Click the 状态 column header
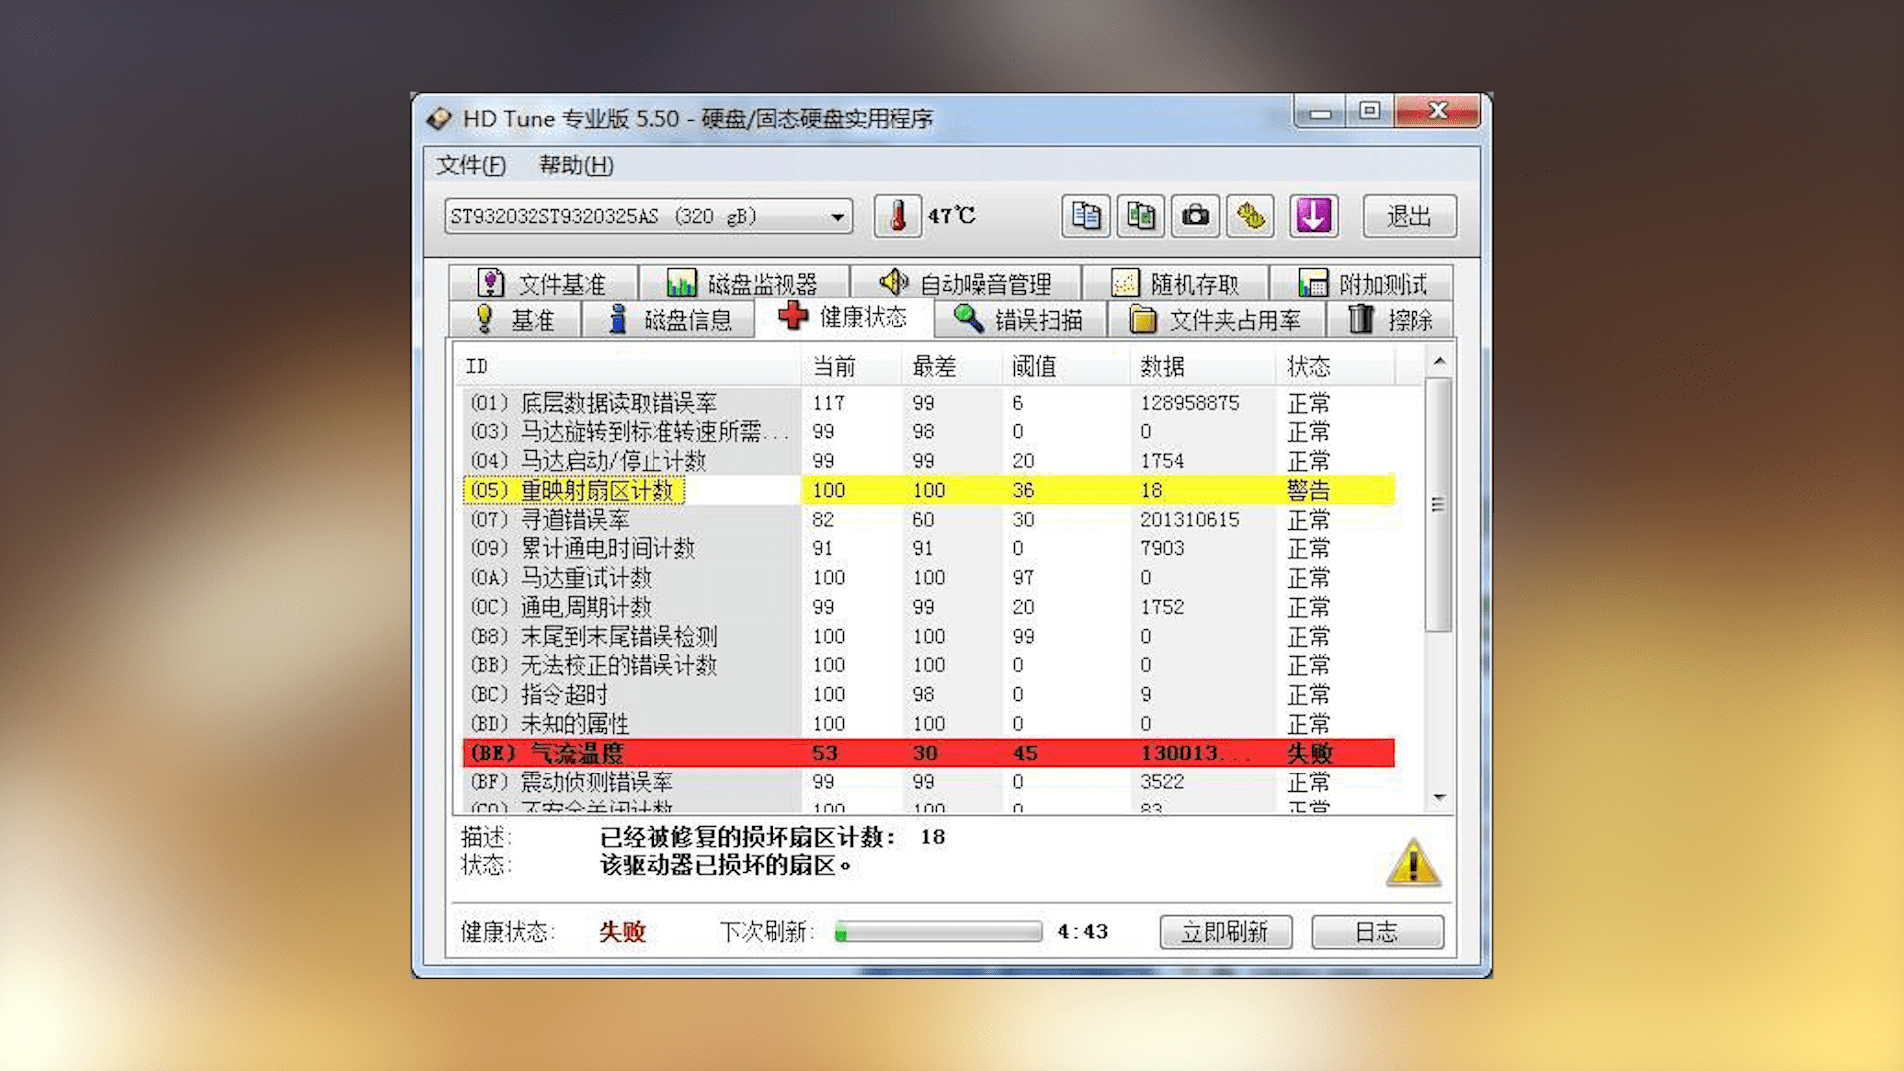 click(1336, 366)
